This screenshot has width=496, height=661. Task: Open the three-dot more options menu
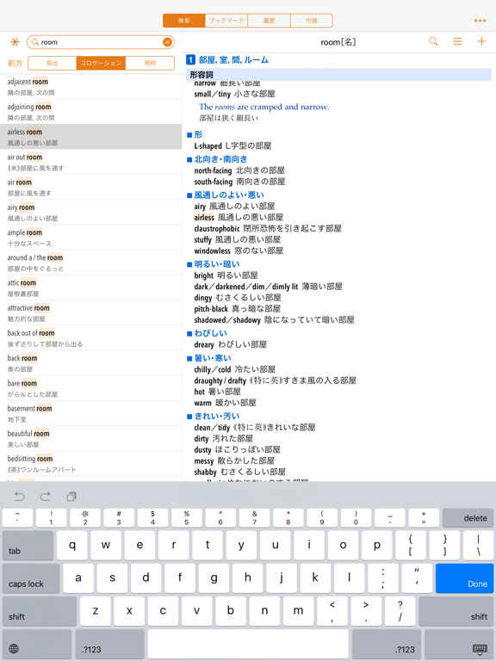[480, 21]
